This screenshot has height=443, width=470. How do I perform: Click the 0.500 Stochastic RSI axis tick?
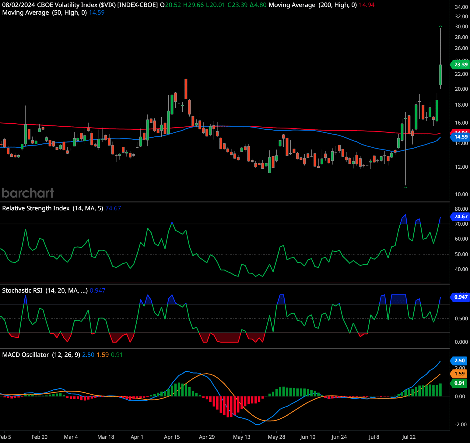(x=461, y=318)
